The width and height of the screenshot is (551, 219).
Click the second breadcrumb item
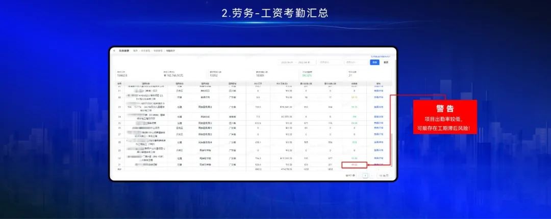coord(145,51)
